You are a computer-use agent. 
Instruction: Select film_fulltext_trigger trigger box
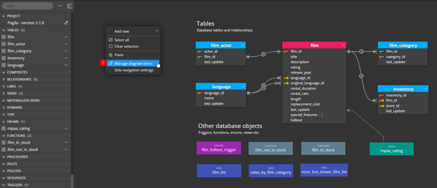(x=219, y=148)
